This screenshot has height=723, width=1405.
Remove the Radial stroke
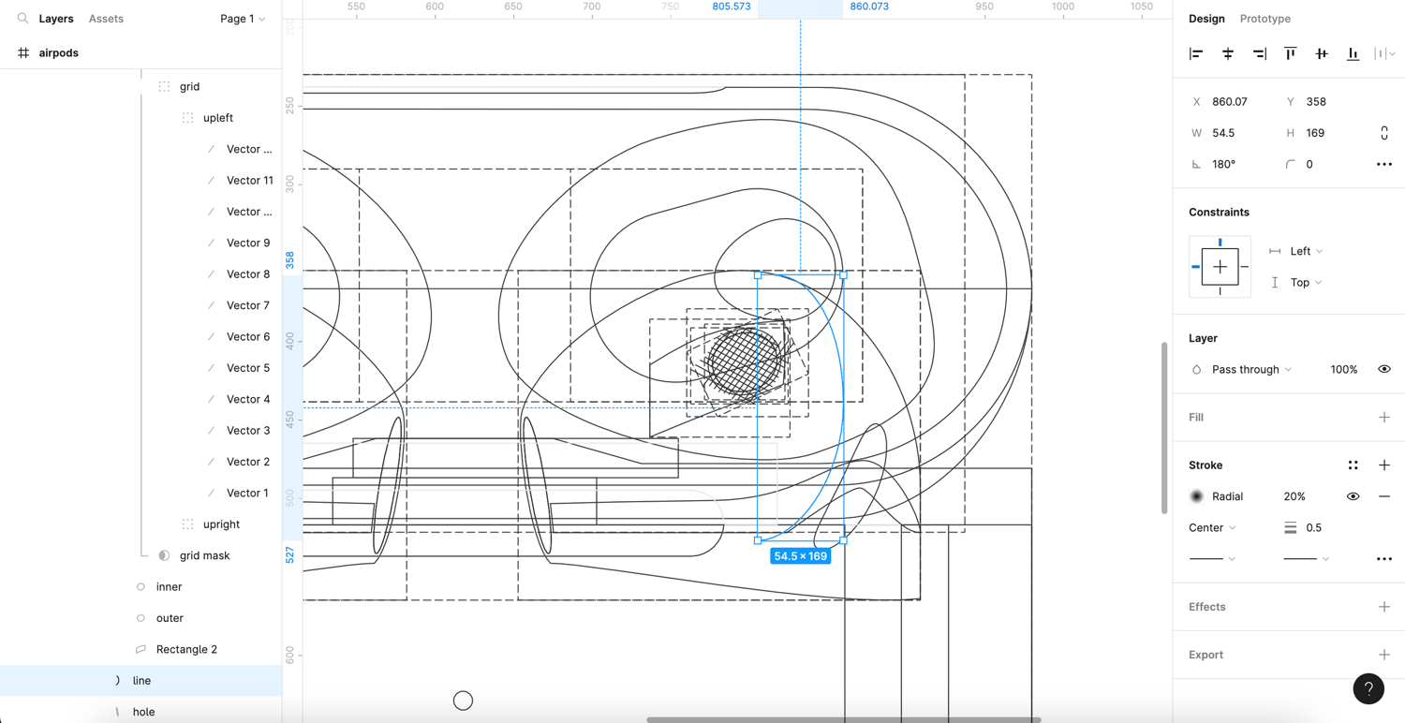(x=1384, y=496)
